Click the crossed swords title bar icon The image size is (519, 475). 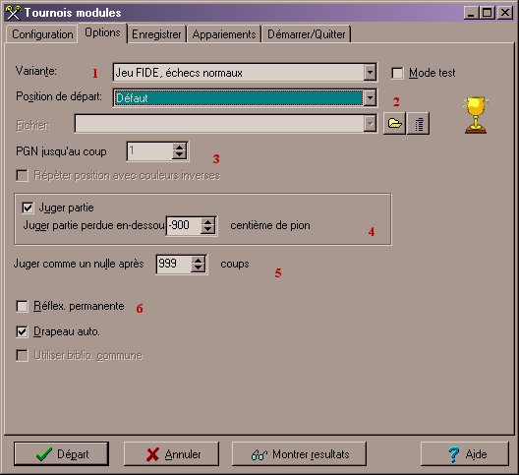click(13, 13)
